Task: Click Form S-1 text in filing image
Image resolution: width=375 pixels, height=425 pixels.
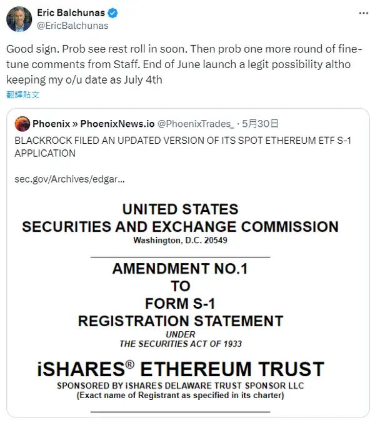Action: point(180,303)
